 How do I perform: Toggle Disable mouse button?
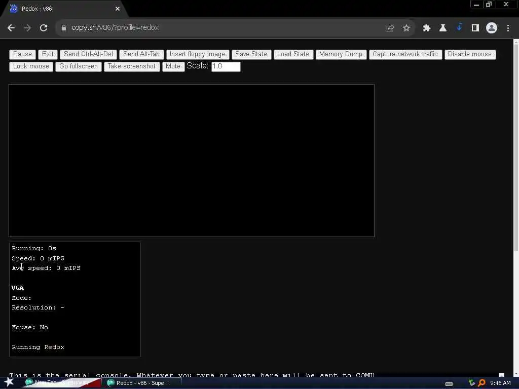pos(470,54)
